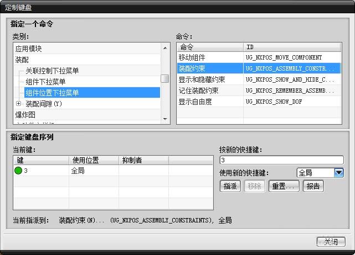
Task: Click the 报告 (Report) button
Action: (313, 186)
